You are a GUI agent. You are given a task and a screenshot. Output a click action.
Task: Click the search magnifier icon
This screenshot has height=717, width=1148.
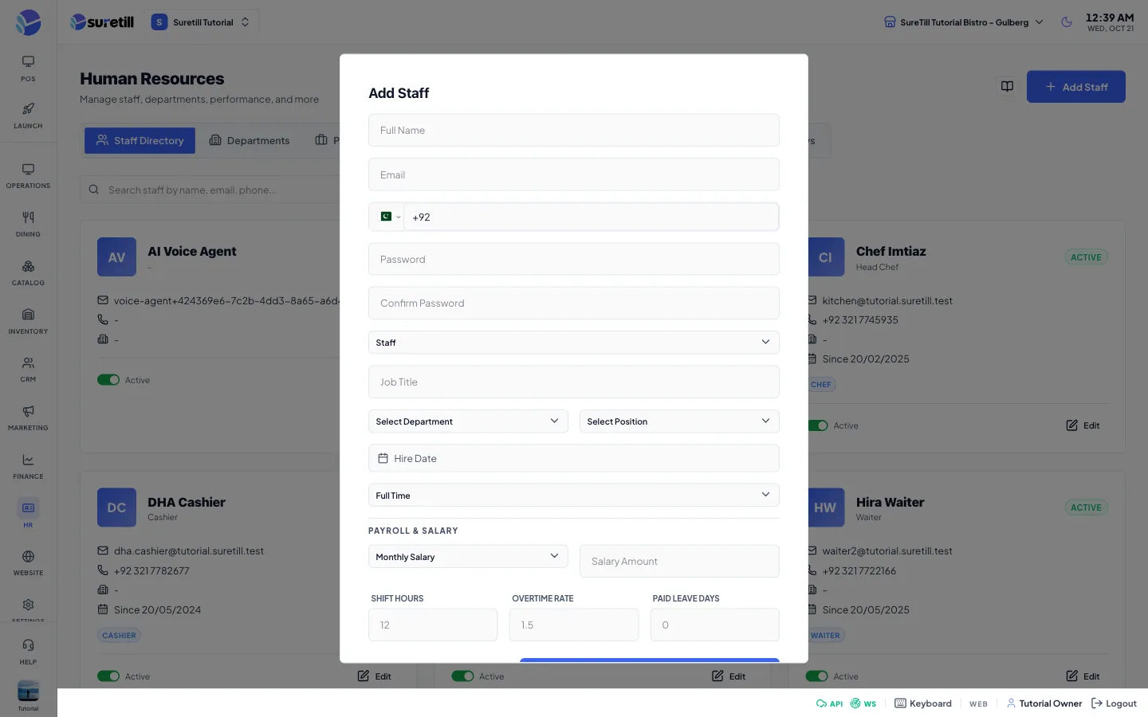[93, 190]
